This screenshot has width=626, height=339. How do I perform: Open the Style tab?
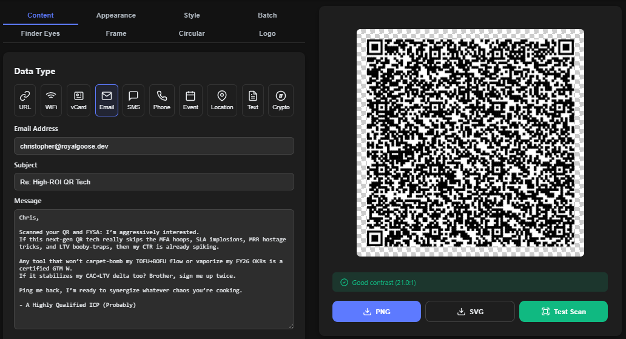tap(192, 15)
